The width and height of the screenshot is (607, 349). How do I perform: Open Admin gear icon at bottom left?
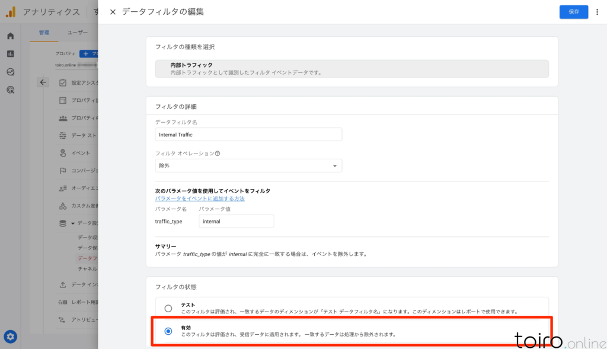[x=10, y=337]
